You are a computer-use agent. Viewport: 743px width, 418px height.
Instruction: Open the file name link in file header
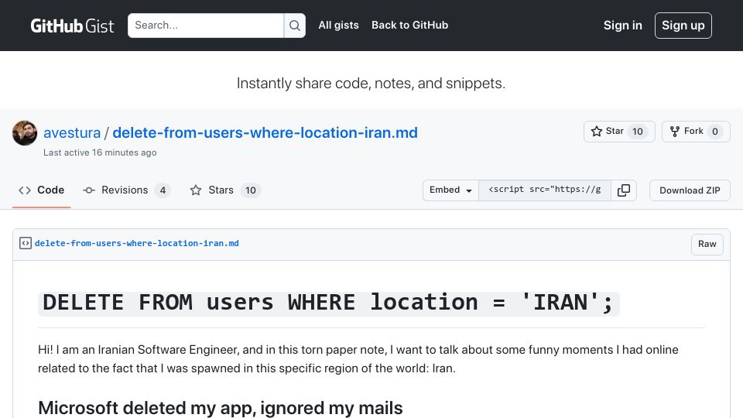point(136,243)
